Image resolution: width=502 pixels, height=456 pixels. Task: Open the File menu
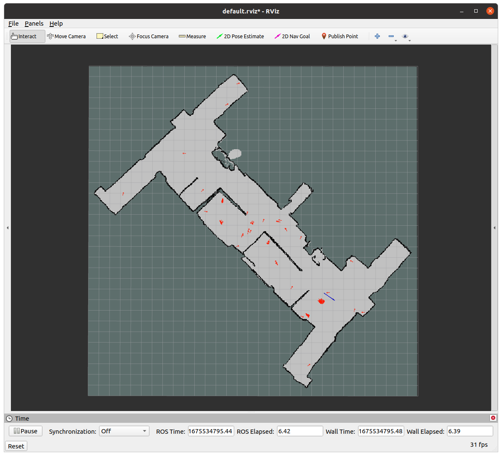tap(13, 24)
